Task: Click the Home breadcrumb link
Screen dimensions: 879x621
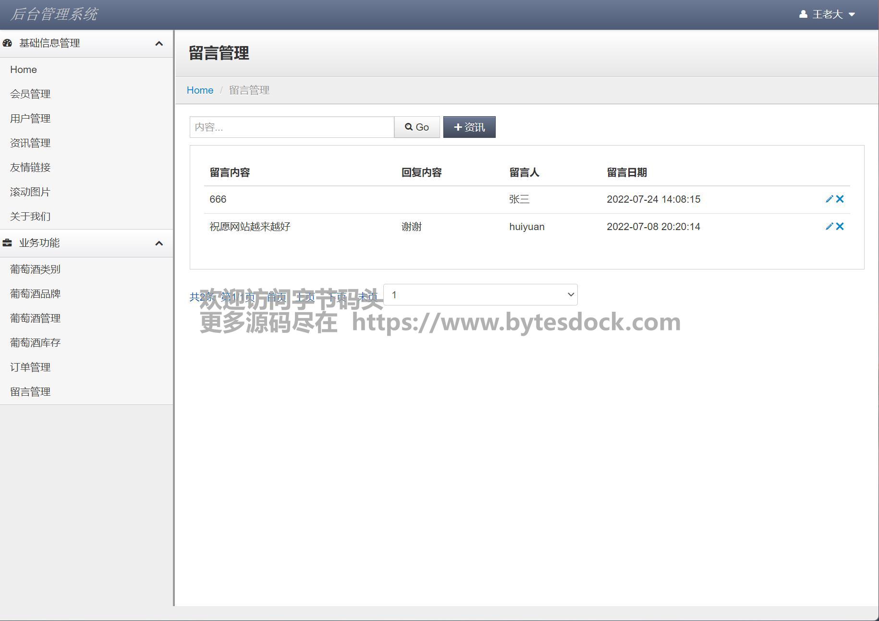Action: pyautogui.click(x=200, y=90)
